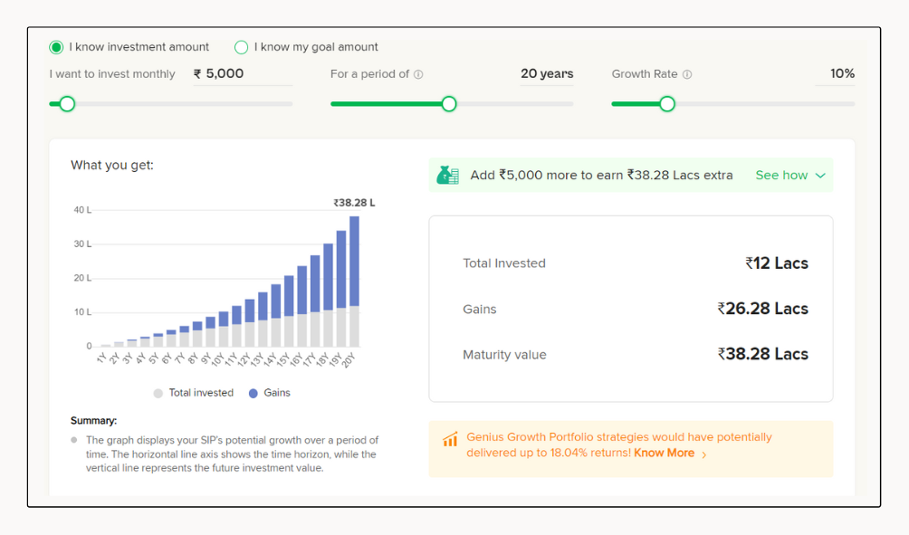Select 'I know my goal amount' radio option
The image size is (909, 535).
(242, 47)
